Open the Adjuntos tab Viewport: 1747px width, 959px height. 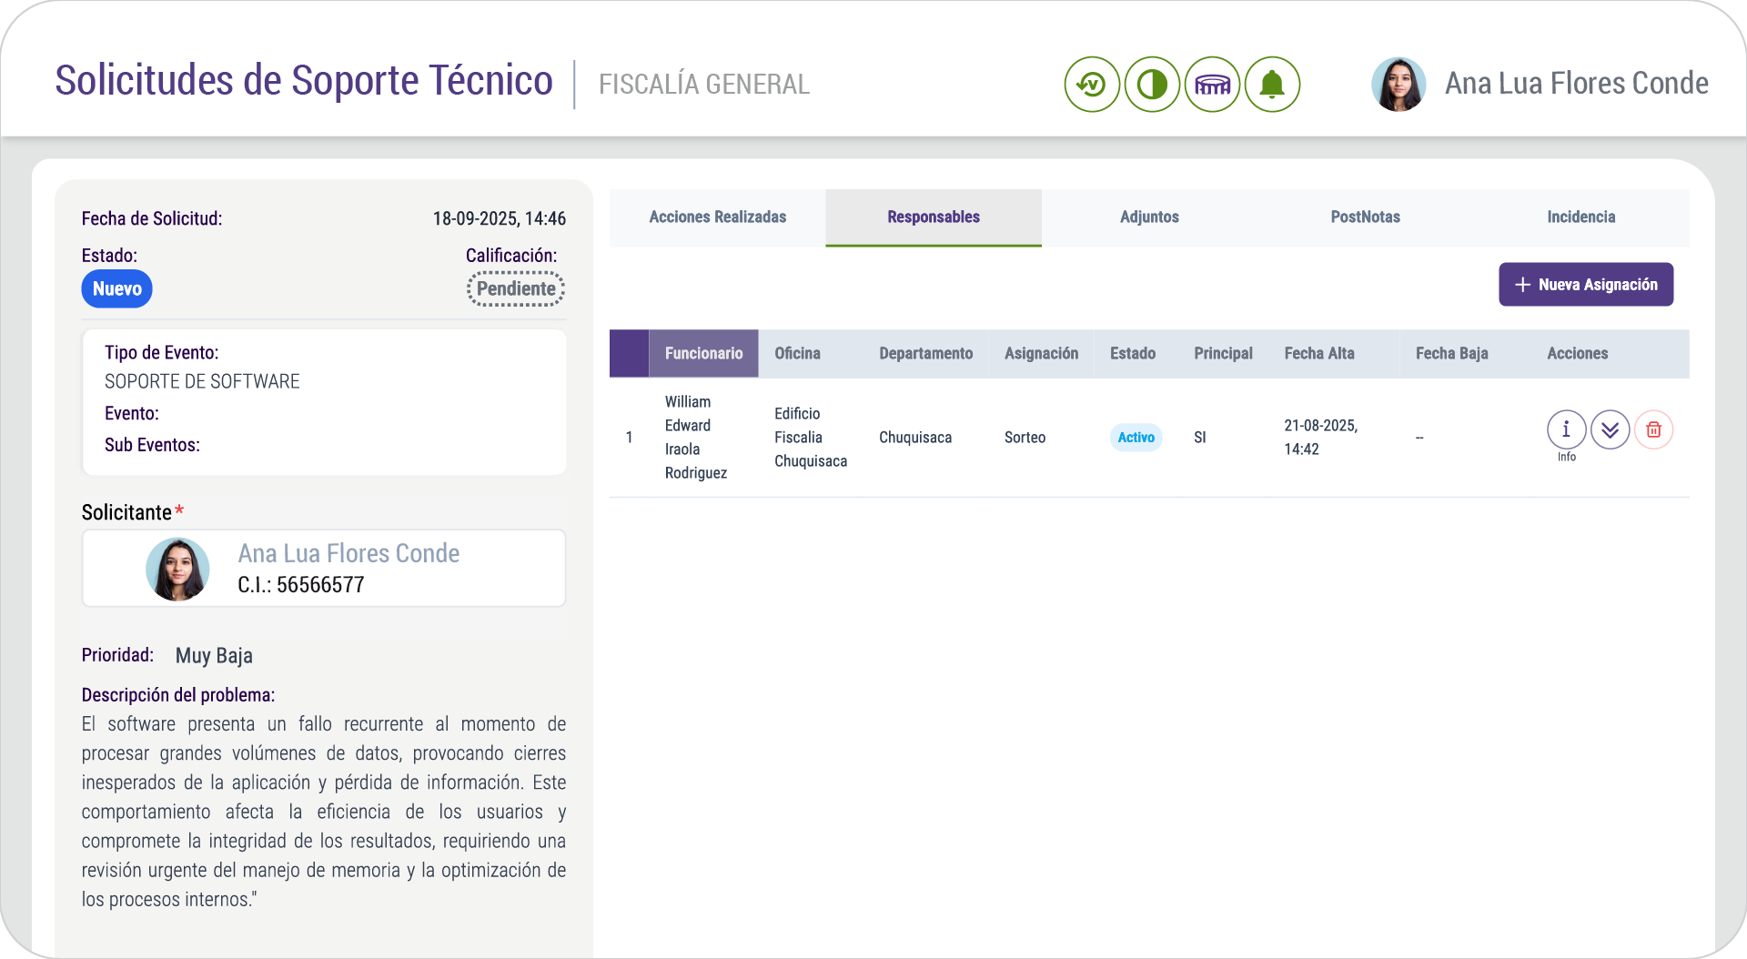point(1149,217)
